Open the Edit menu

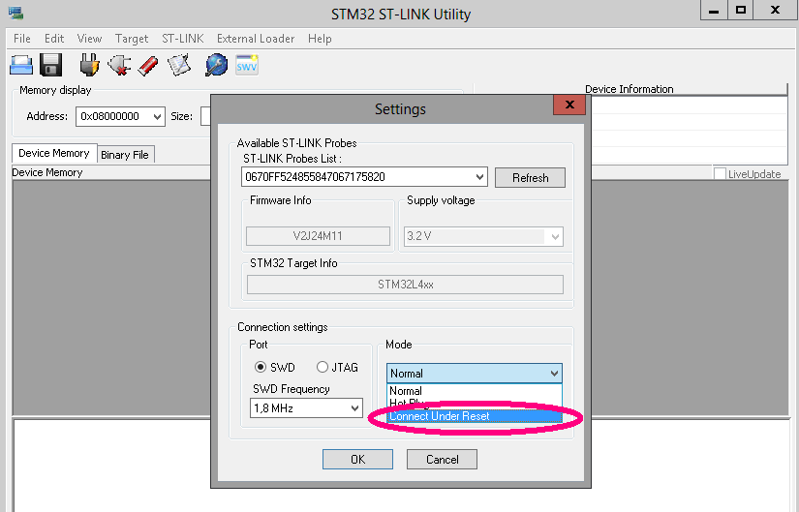54,39
